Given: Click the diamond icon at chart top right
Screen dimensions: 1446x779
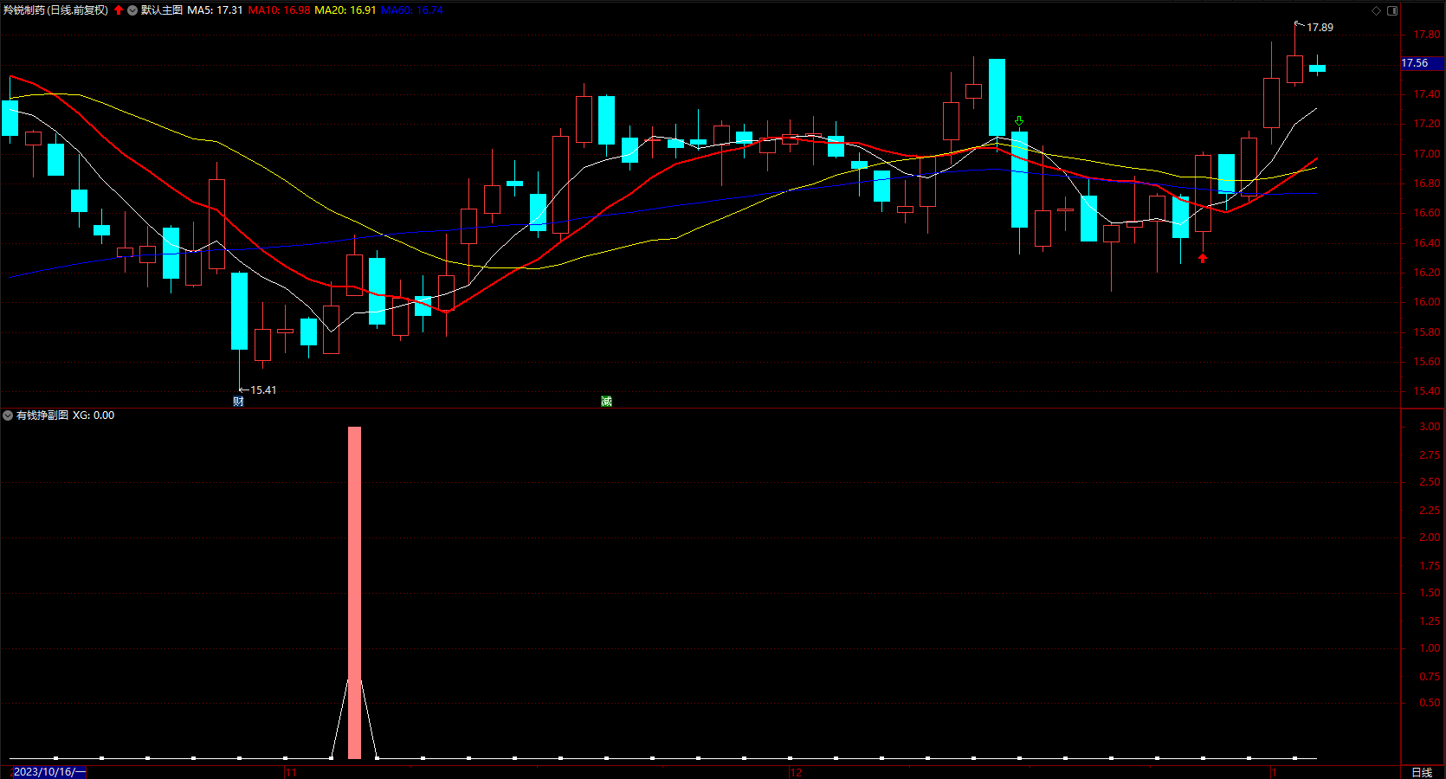Looking at the screenshot, I should pos(1377,10).
